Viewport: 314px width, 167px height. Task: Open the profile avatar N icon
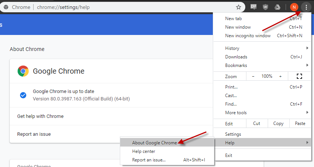[x=294, y=7]
